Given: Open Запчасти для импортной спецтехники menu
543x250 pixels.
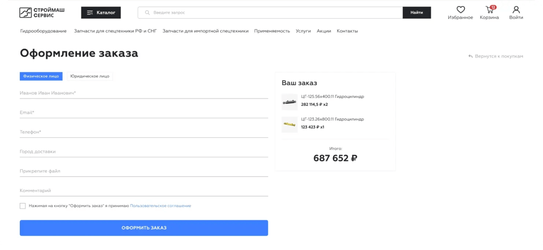Looking at the screenshot, I should click(x=205, y=31).
